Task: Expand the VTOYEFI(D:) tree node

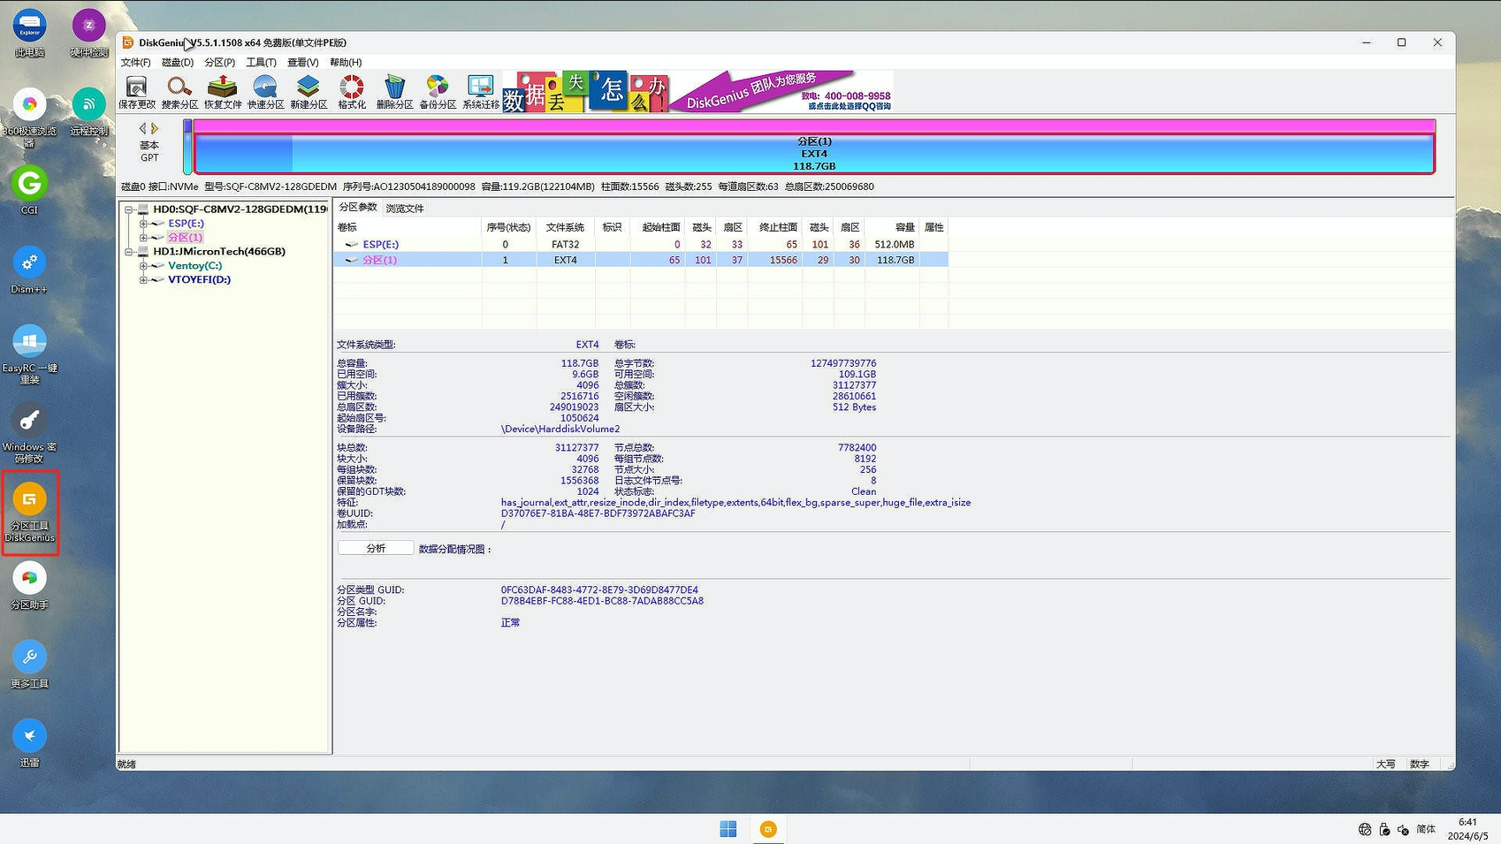Action: 143,280
